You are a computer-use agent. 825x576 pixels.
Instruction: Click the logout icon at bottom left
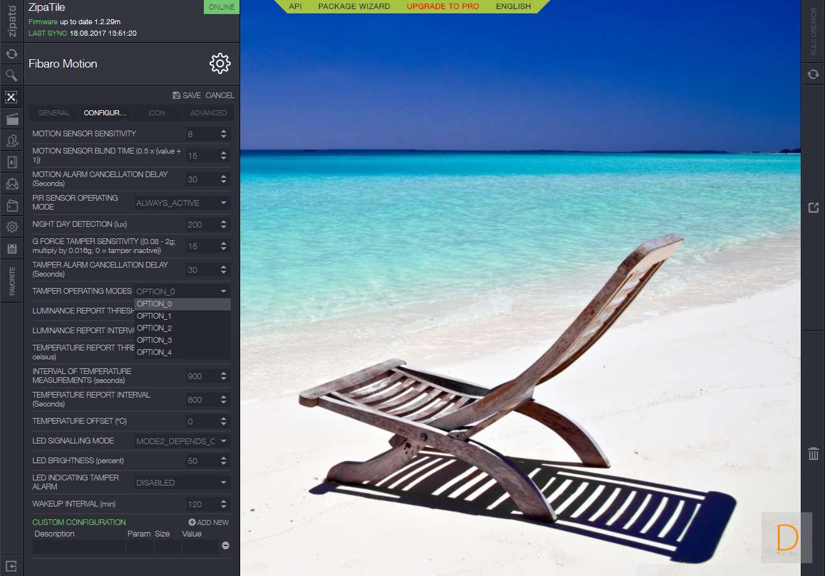(x=11, y=565)
